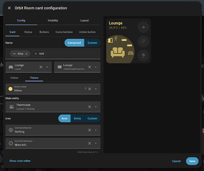Set icon source to Entity

coord(78,118)
